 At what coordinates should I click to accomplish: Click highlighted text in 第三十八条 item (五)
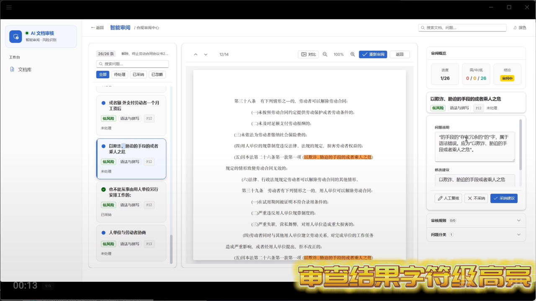point(338,157)
